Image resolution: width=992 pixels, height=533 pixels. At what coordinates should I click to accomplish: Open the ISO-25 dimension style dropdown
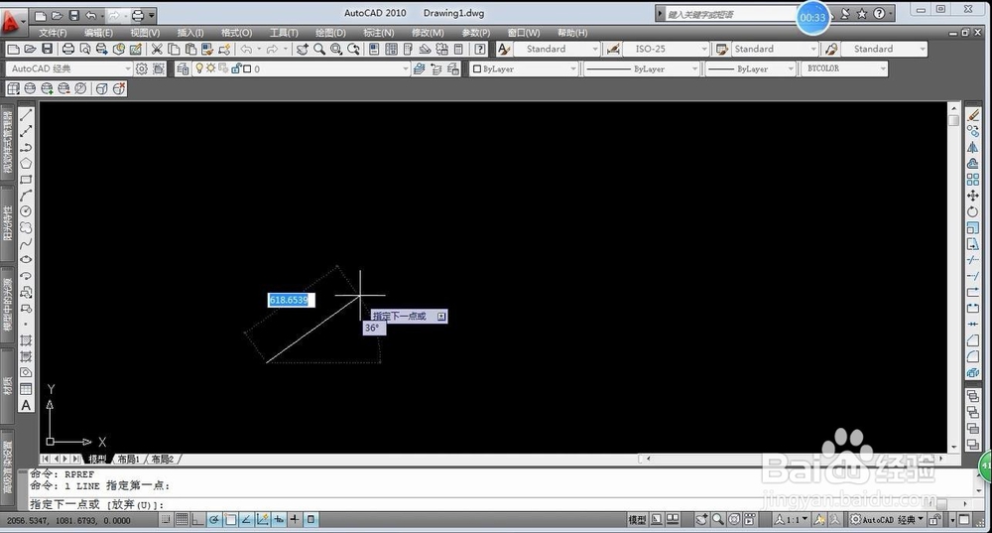click(666, 49)
